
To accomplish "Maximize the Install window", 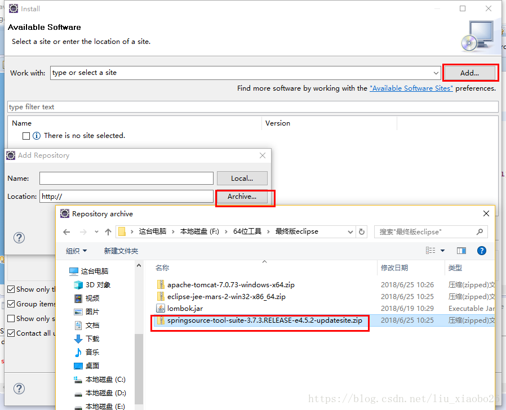I will (463, 8).
